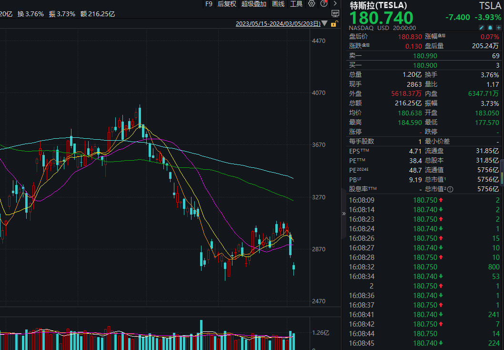Click the TSLA ticker symbol

click(x=490, y=6)
